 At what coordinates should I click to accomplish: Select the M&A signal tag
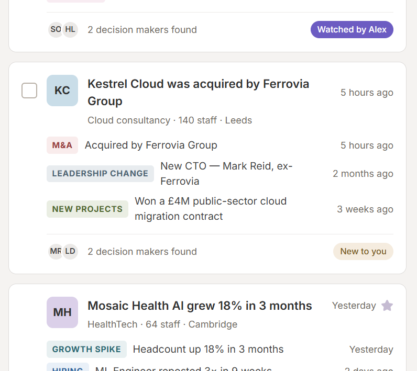(62, 145)
